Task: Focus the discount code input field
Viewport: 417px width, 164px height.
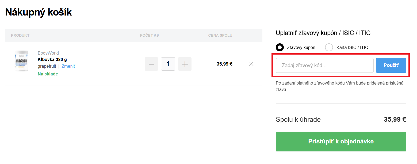Action: 324,65
